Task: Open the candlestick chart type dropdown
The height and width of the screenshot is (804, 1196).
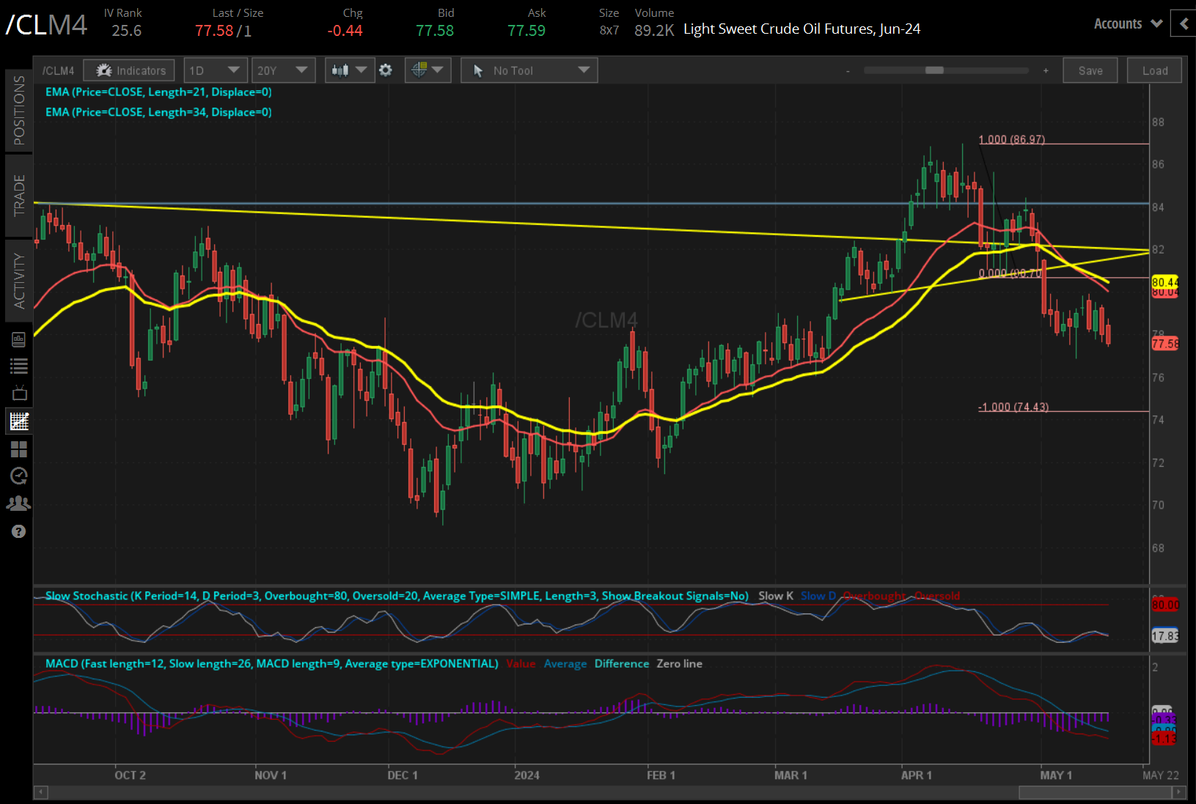Action: pos(349,70)
